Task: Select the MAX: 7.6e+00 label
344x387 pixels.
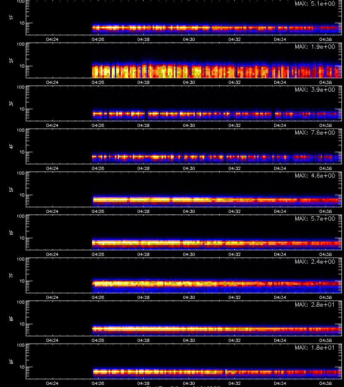Action: [x=315, y=132]
